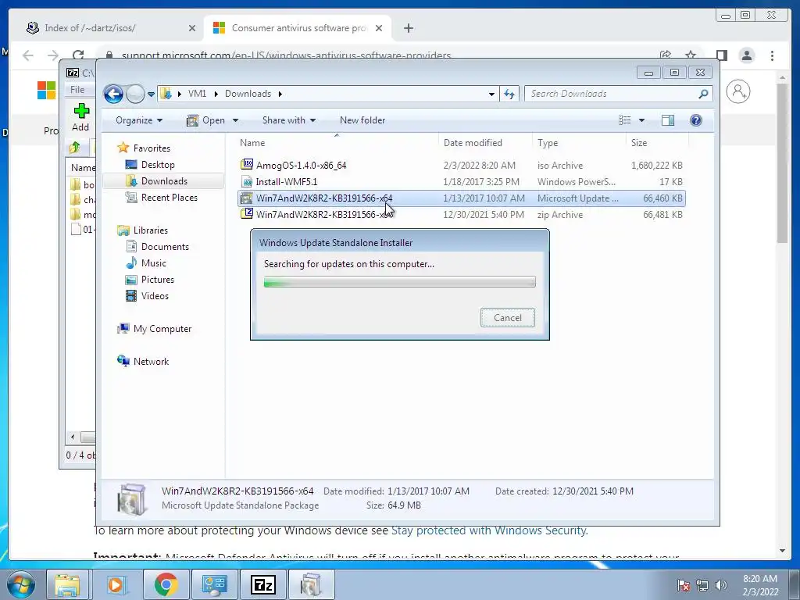Image resolution: width=800 pixels, height=600 pixels.
Task: Open Favorites in navigation pane
Action: [152, 148]
